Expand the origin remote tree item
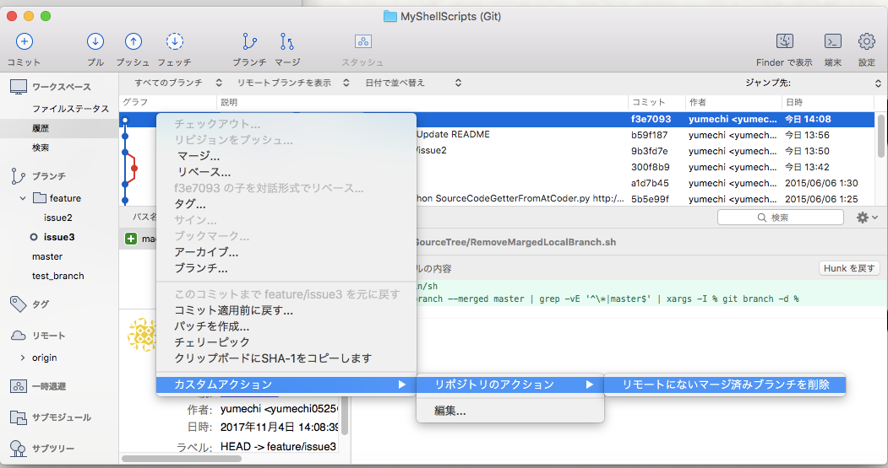The width and height of the screenshot is (888, 468). 23,358
